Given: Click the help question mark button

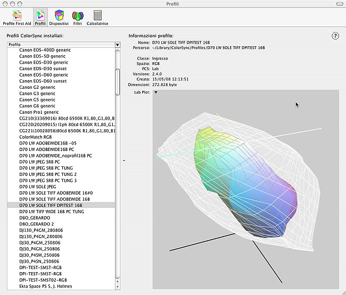Looking at the screenshot, I should tap(335, 36).
